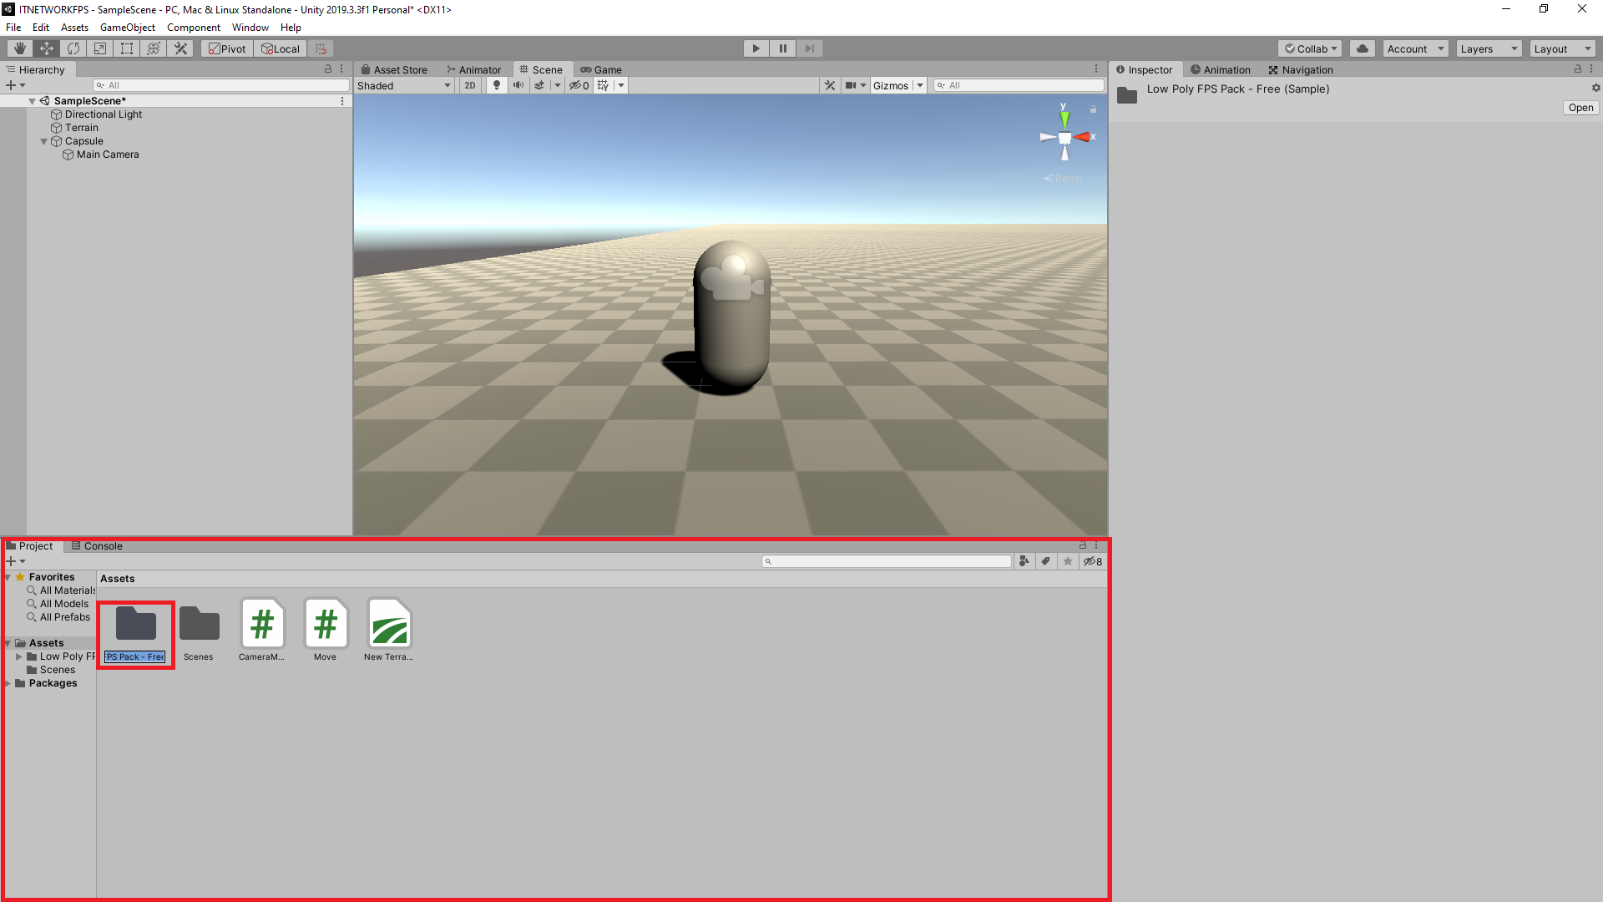
Task: Search by type in Project browser
Action: (x=1024, y=560)
